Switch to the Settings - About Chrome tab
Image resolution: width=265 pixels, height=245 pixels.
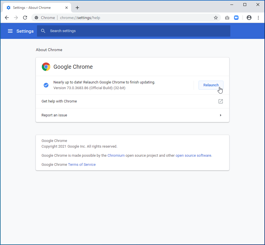[34, 7]
